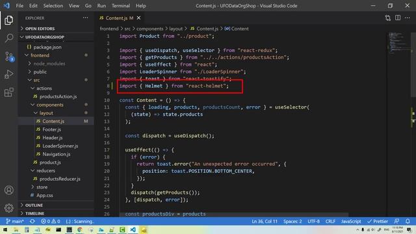Open the Search view in activity bar
The width and height of the screenshot is (416, 234).
tap(8, 38)
